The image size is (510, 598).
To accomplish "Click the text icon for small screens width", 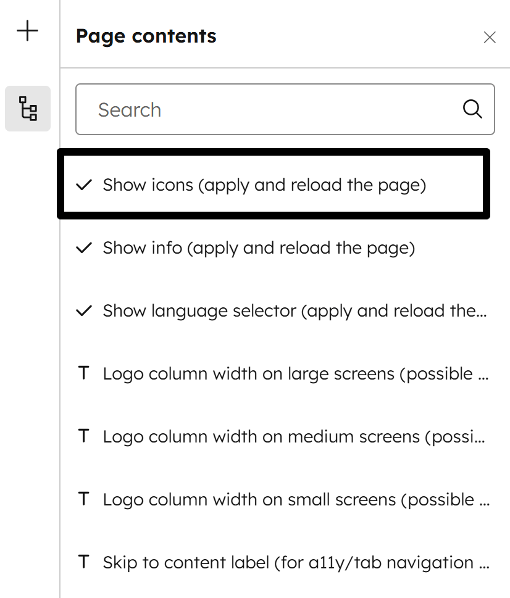I will point(84,500).
